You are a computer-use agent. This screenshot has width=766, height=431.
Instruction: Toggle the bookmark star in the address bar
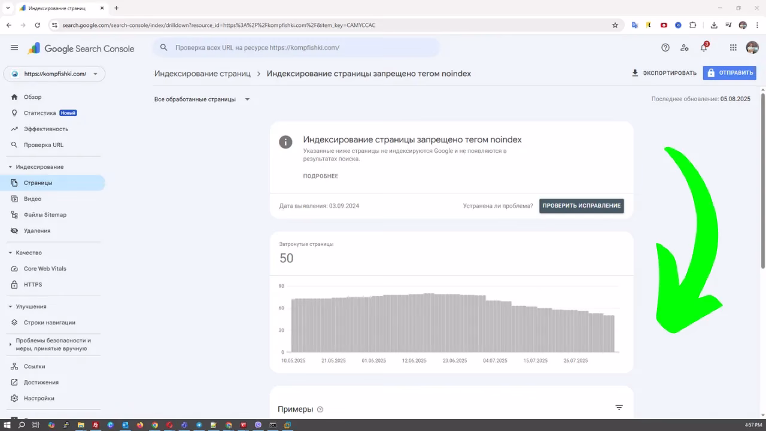(615, 25)
